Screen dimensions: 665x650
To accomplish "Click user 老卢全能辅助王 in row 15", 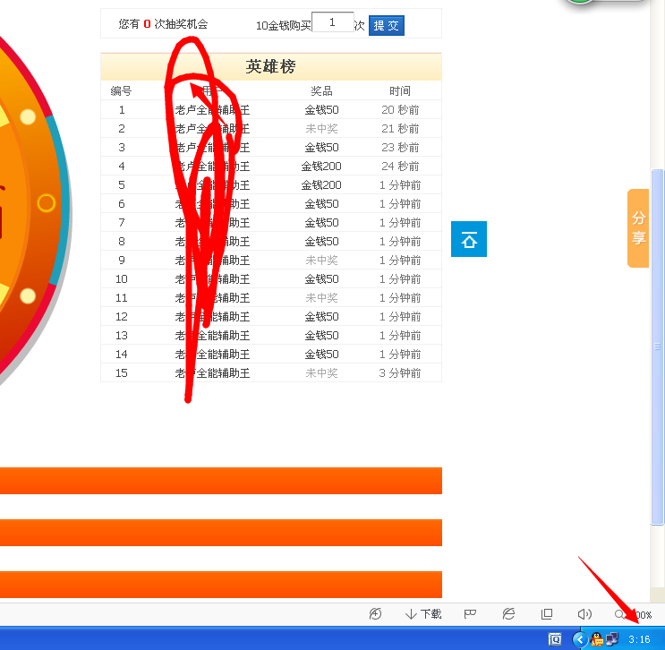I will pos(212,373).
